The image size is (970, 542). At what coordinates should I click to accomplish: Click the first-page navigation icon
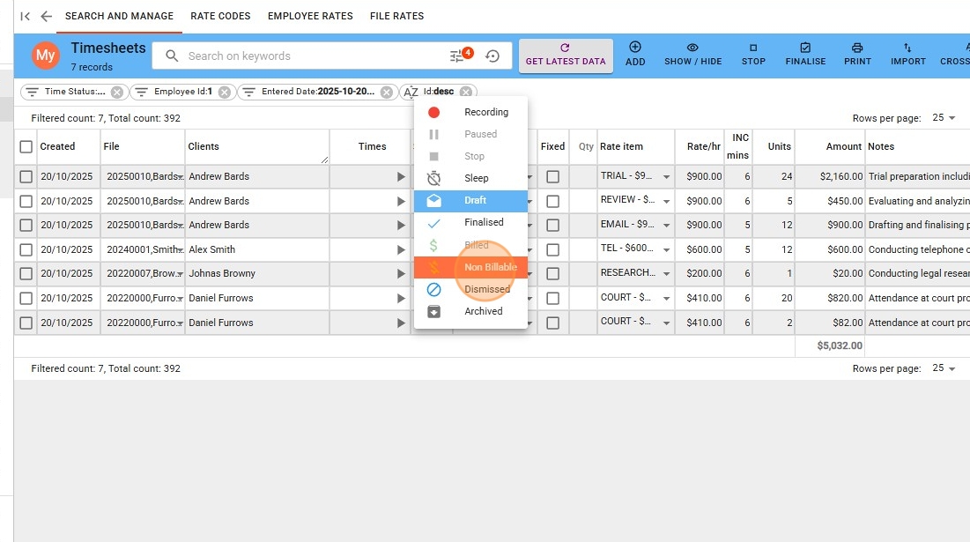pos(26,16)
